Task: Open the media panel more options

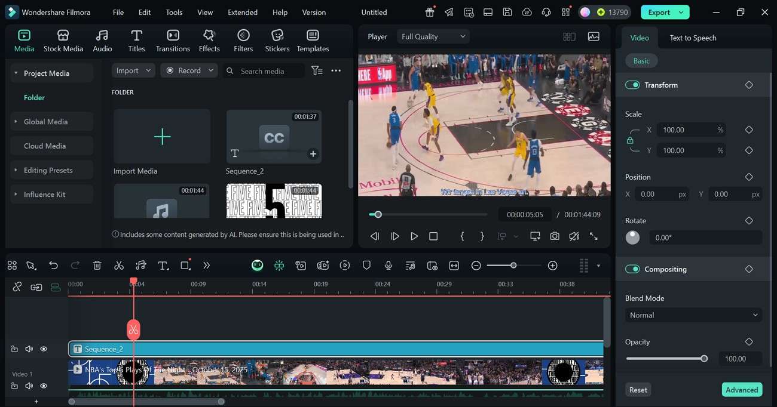Action: (336, 70)
